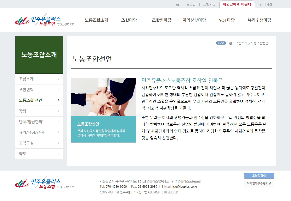Click the teal 노동조합선언 caption box
291x201 pixels.
pos(104,129)
